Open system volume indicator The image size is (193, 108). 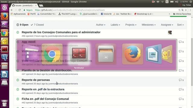177,2
